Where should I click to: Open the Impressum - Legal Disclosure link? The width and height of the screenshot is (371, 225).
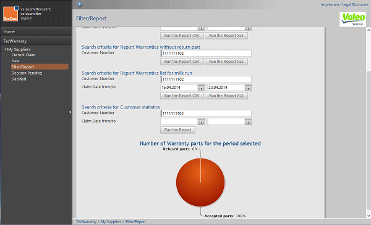coord(344,4)
